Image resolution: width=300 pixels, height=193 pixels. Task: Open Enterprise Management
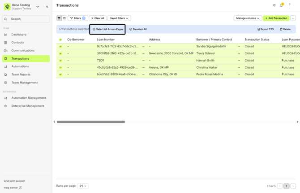[x=26, y=106]
